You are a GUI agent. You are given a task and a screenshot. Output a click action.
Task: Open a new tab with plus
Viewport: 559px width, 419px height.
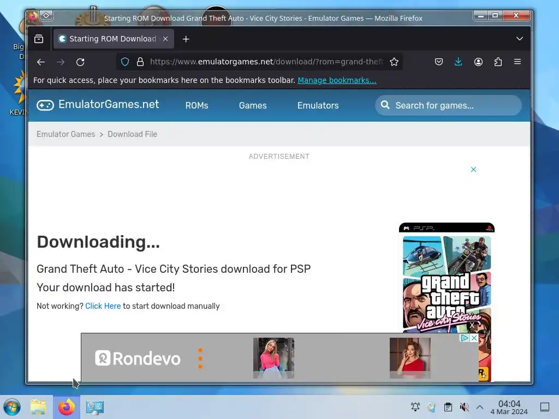click(186, 39)
